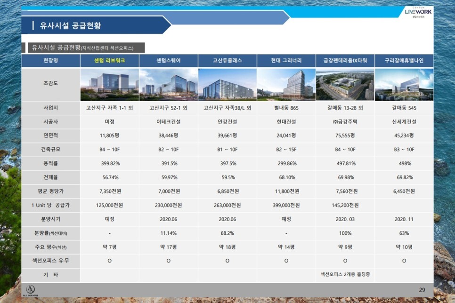Click the 용적률 row label
The height and width of the screenshot is (303, 455).
point(50,163)
